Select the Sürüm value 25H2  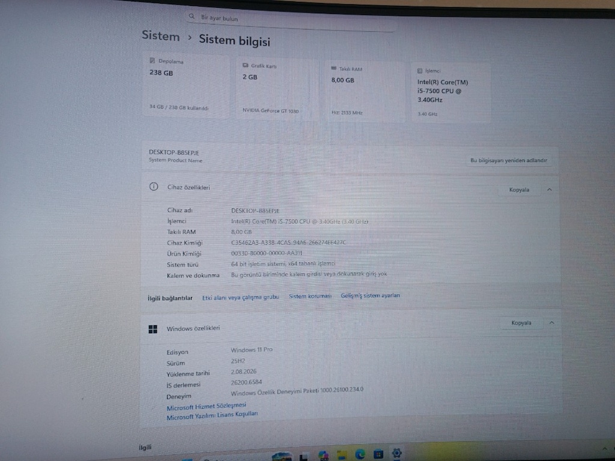pyautogui.click(x=238, y=361)
